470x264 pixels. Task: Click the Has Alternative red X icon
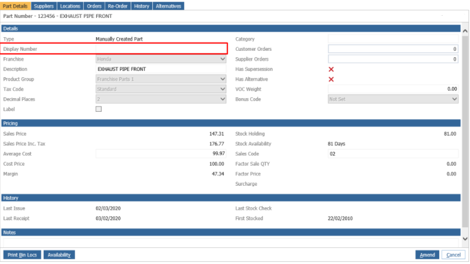(331, 79)
